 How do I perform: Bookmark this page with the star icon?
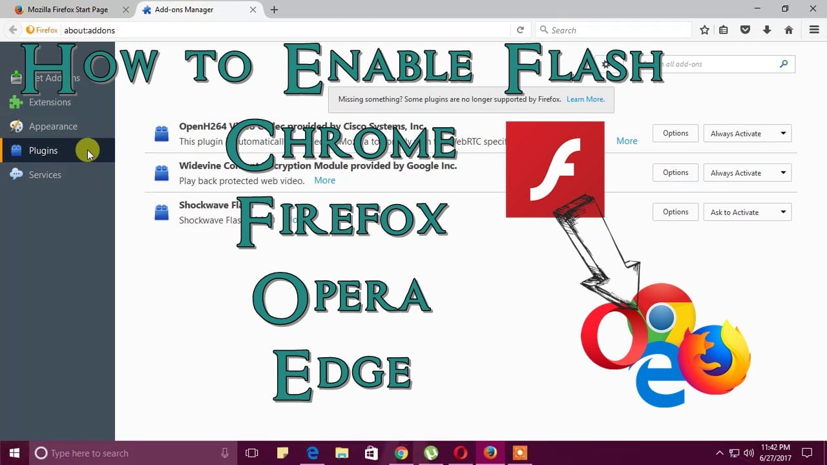(705, 30)
